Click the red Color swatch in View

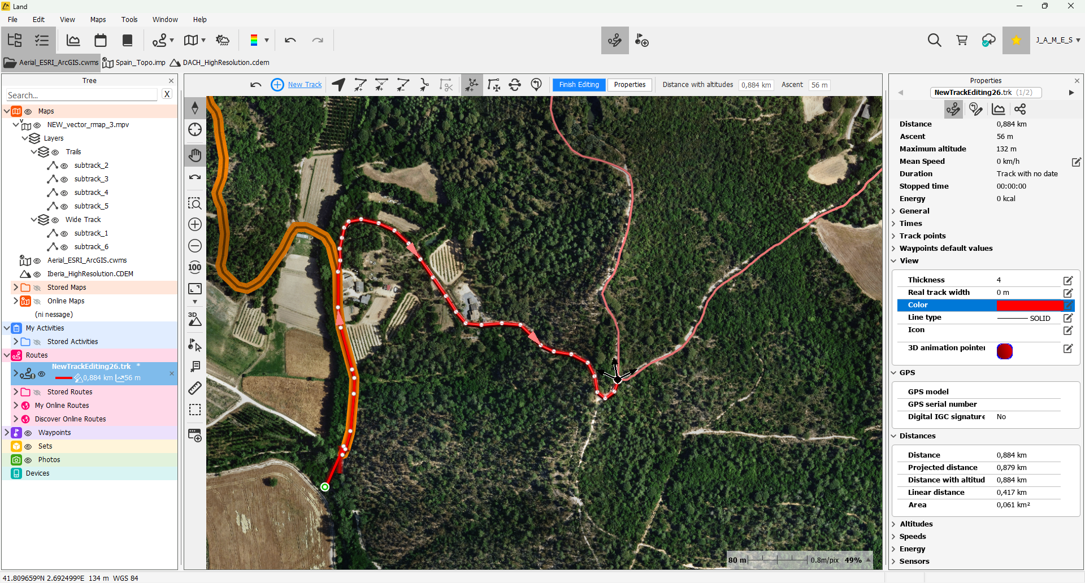pos(1030,305)
